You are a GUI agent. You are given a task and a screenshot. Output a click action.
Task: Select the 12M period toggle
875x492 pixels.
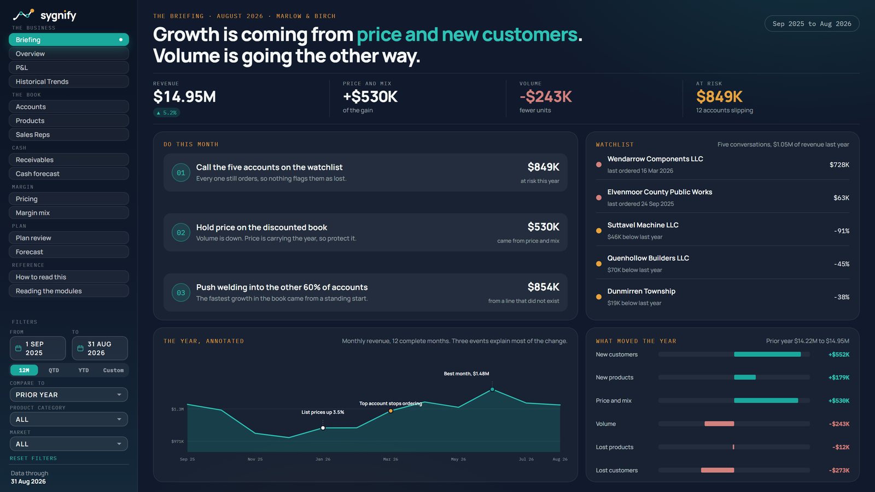pos(24,370)
